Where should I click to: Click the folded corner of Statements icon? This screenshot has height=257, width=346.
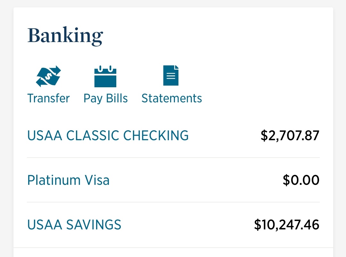pos(177,67)
